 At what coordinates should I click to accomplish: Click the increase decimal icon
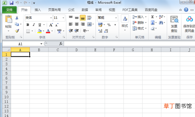[x=100, y=31]
